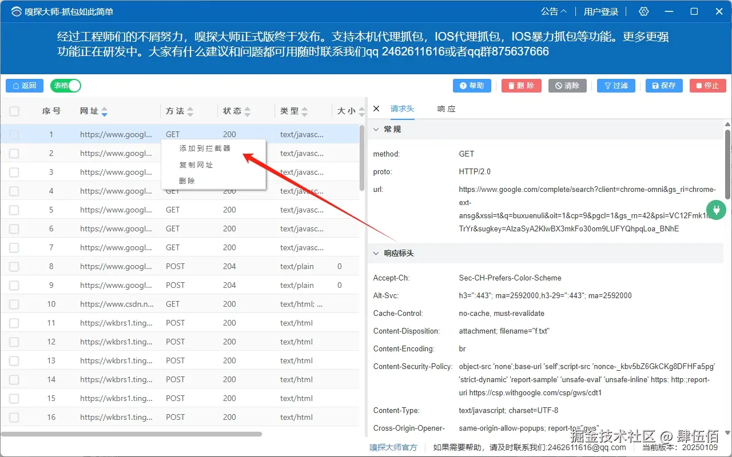Click the red 停止 button
Screen dimensions: 732x457
click(708, 86)
